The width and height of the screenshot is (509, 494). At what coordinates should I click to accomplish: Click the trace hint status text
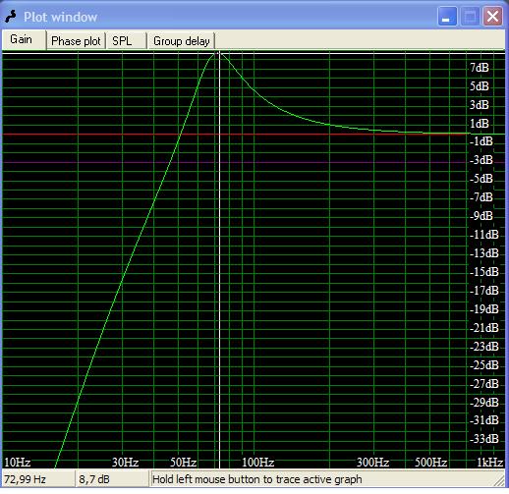(257, 479)
